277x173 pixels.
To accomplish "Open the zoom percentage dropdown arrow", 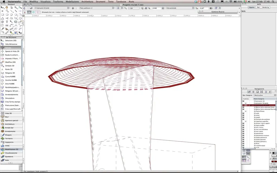I will click(163, 8).
